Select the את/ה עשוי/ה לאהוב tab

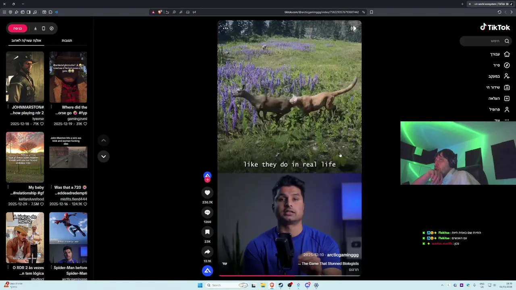tap(26, 41)
